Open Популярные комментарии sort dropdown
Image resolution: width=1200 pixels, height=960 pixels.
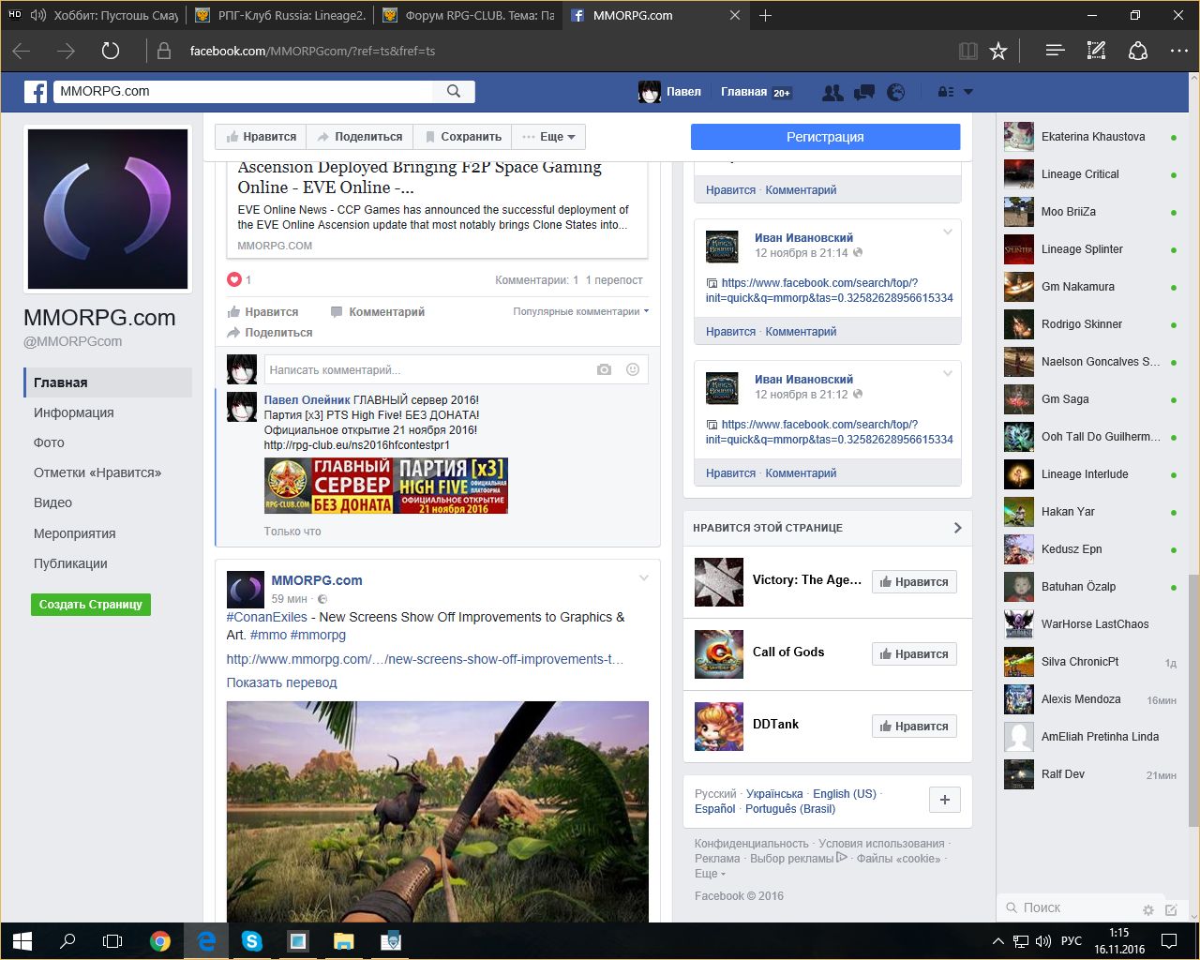pos(580,311)
